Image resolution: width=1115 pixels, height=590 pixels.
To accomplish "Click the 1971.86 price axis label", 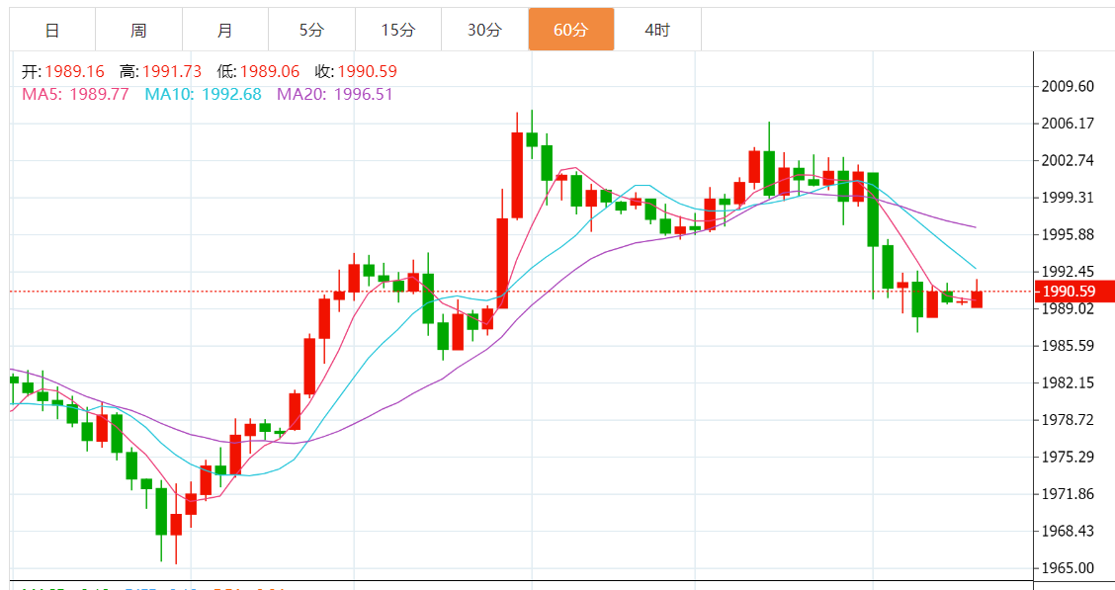I will click(x=1068, y=494).
